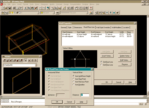Choose vertical offset from Baseline
This screenshot has width=149, height=108.
pos(74,85)
